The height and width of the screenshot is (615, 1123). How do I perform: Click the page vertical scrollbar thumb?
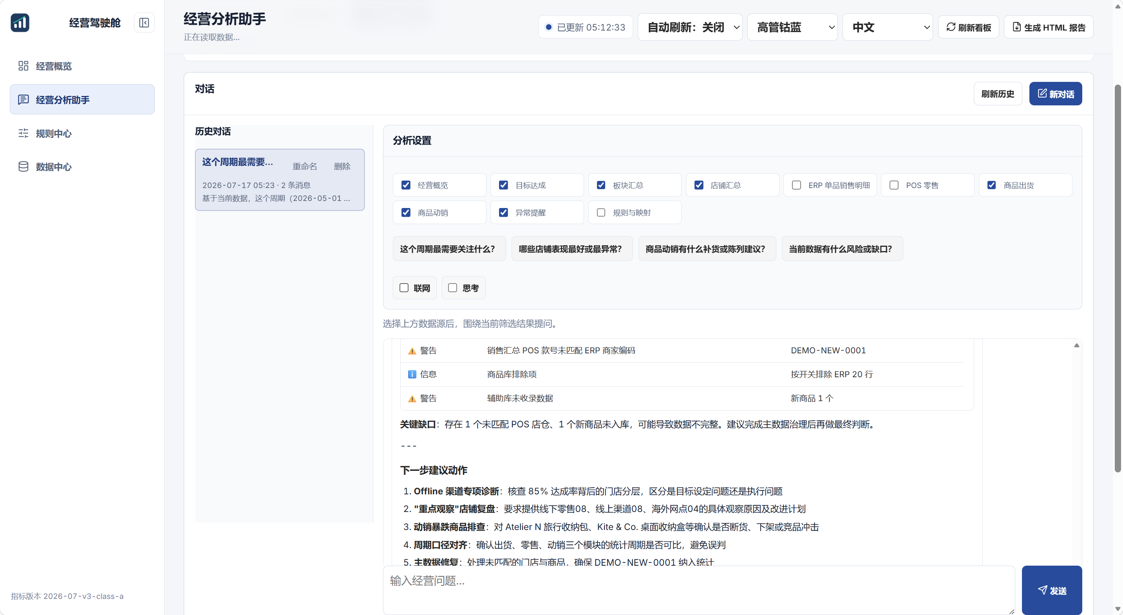(x=1118, y=279)
